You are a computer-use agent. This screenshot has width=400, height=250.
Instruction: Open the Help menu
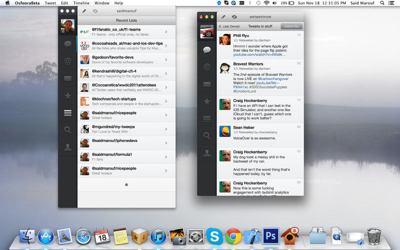[x=118, y=3]
